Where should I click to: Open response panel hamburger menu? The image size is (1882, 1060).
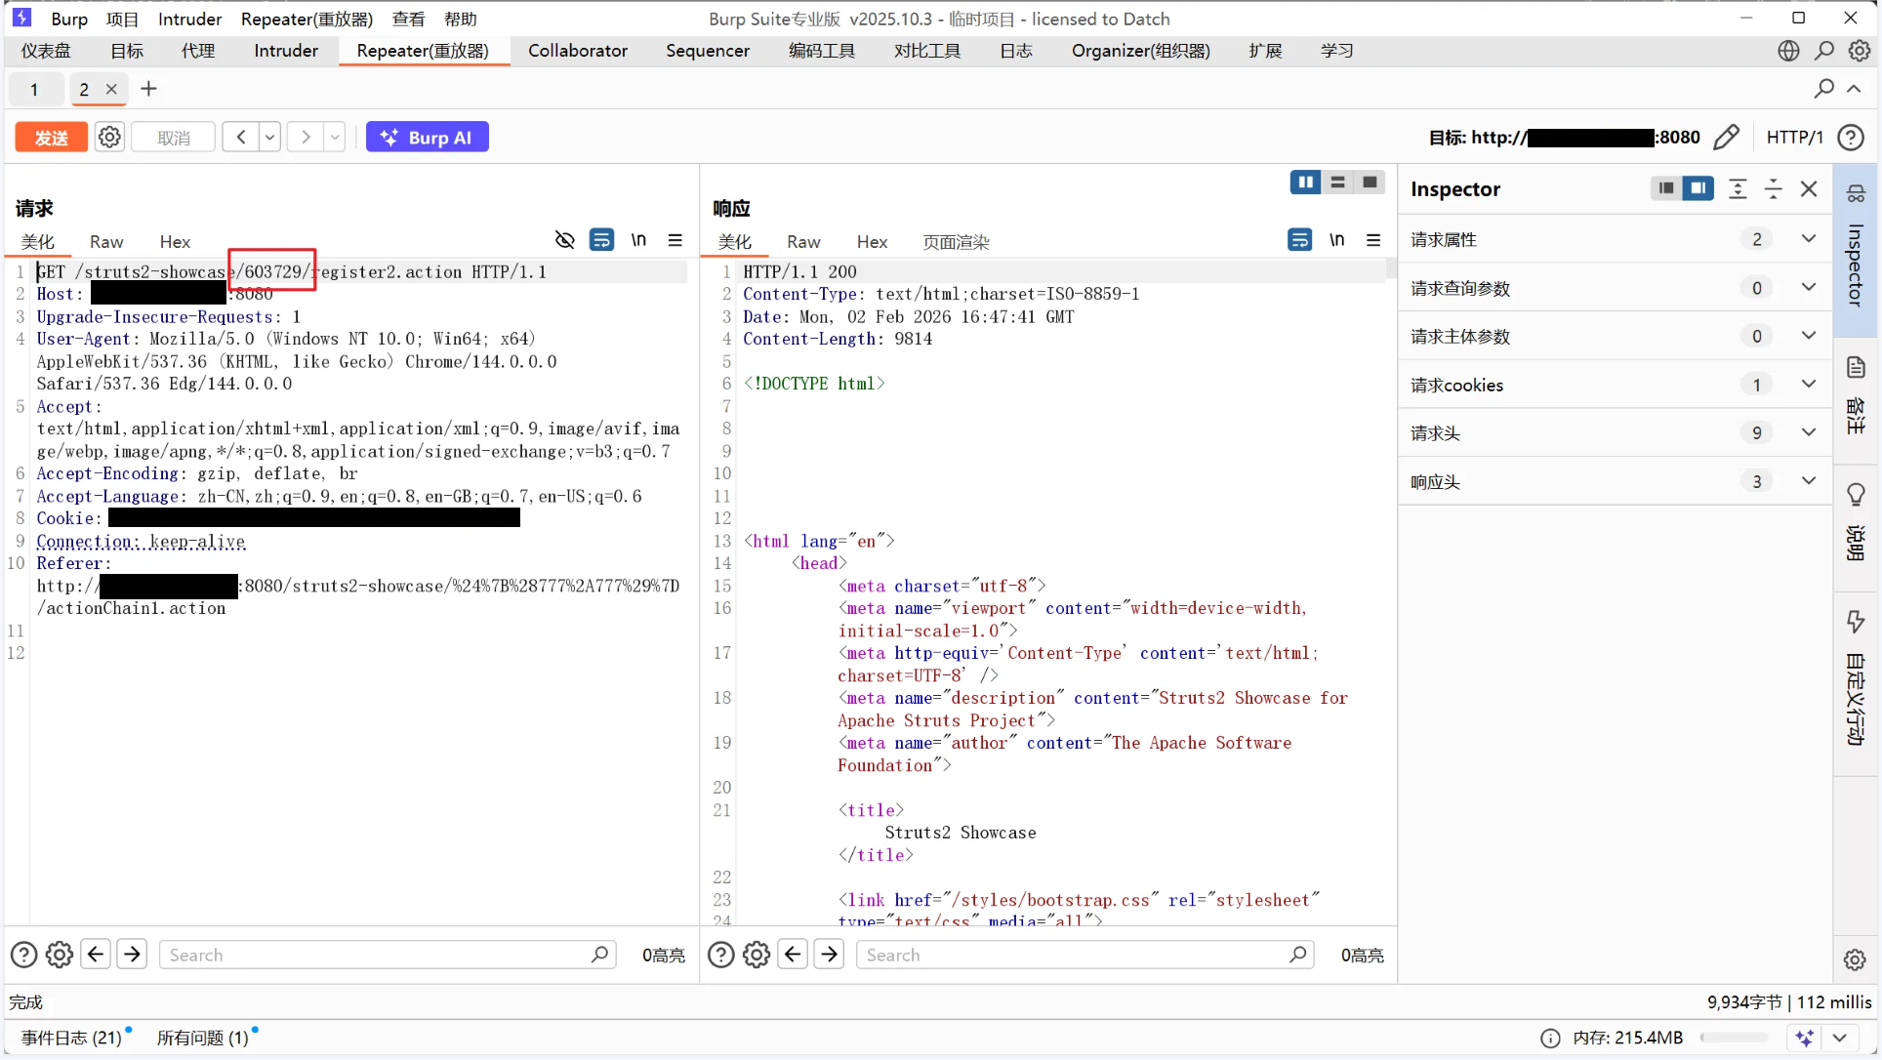click(1373, 240)
